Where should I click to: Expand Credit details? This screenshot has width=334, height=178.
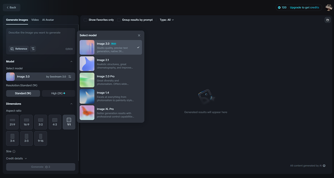(x=17, y=158)
